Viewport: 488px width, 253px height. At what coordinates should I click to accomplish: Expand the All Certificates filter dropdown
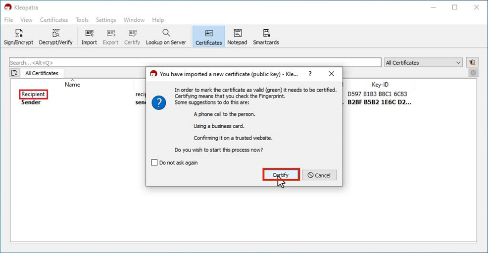(423, 62)
